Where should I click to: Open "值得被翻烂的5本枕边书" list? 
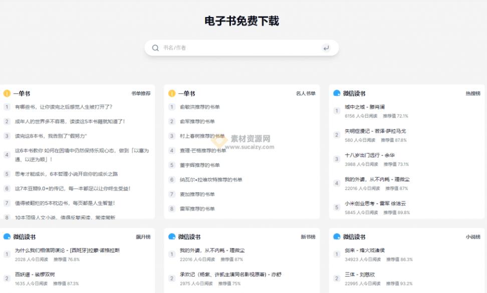pos(65,203)
